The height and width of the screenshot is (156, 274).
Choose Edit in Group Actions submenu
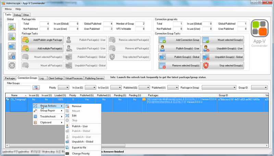83,115
